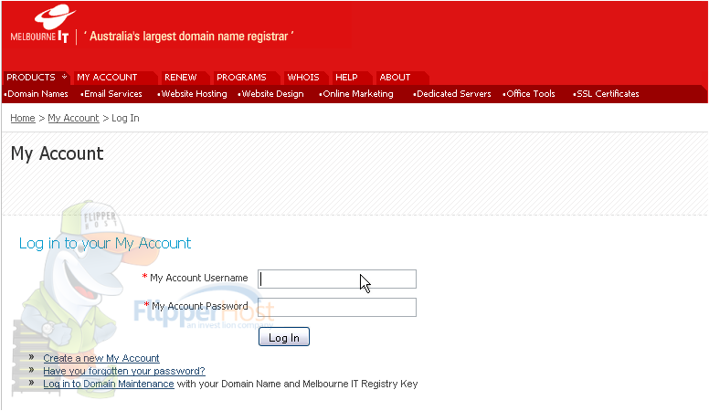This screenshot has height=411, width=709.
Task: Open Office Tools section
Action: tap(531, 93)
